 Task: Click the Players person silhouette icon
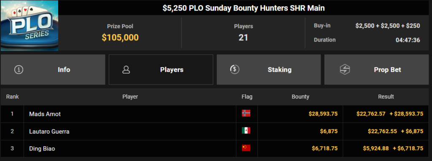coord(126,70)
